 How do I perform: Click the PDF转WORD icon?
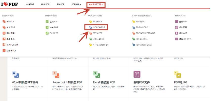(133, 27)
